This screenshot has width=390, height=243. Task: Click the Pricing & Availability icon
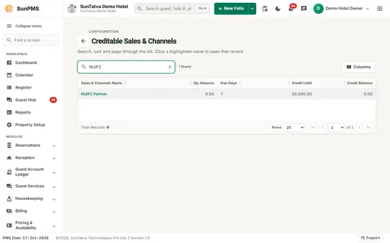coord(9,225)
